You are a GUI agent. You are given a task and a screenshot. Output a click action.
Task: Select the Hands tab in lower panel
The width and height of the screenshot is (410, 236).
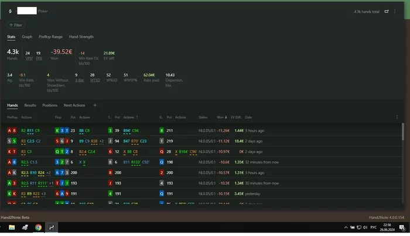[x=12, y=105]
